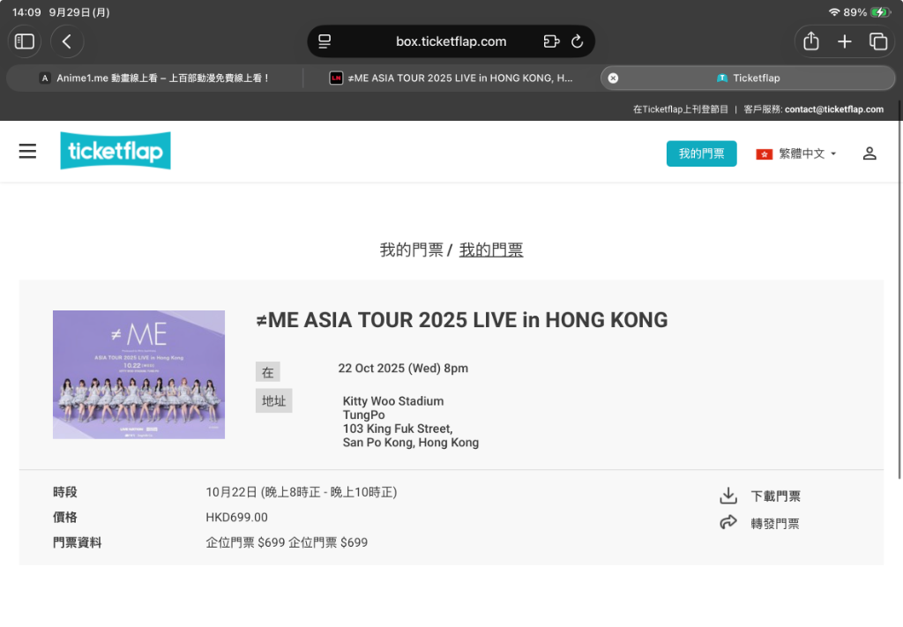Click the download ticket icon
The width and height of the screenshot is (903, 627).
coord(728,496)
